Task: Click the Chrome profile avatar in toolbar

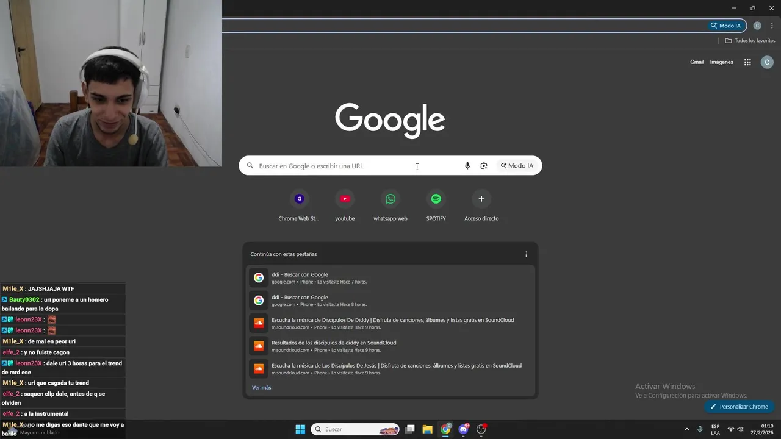Action: [x=757, y=26]
